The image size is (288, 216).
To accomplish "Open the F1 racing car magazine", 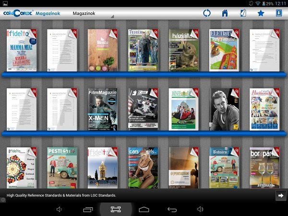I will [x=143, y=109].
